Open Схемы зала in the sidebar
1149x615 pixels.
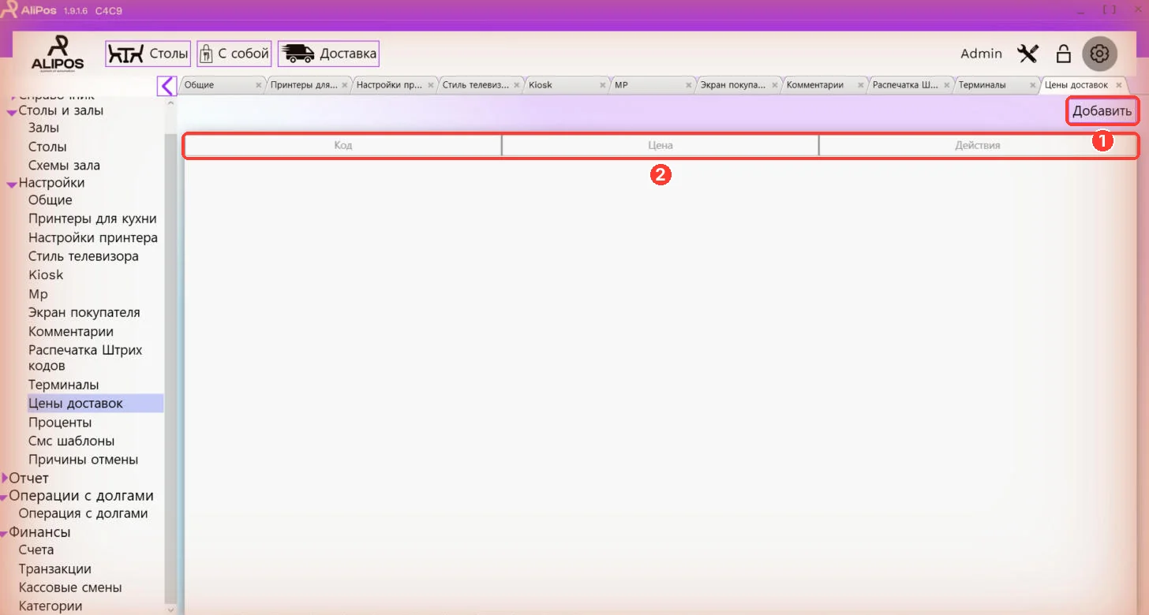(64, 166)
